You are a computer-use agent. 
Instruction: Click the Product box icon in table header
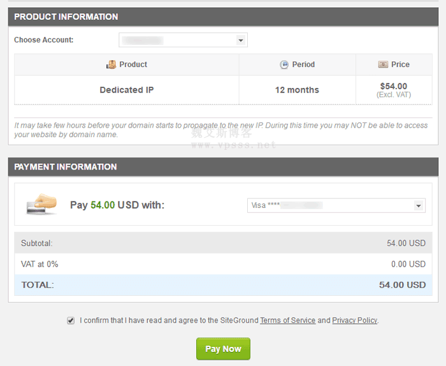(x=111, y=64)
